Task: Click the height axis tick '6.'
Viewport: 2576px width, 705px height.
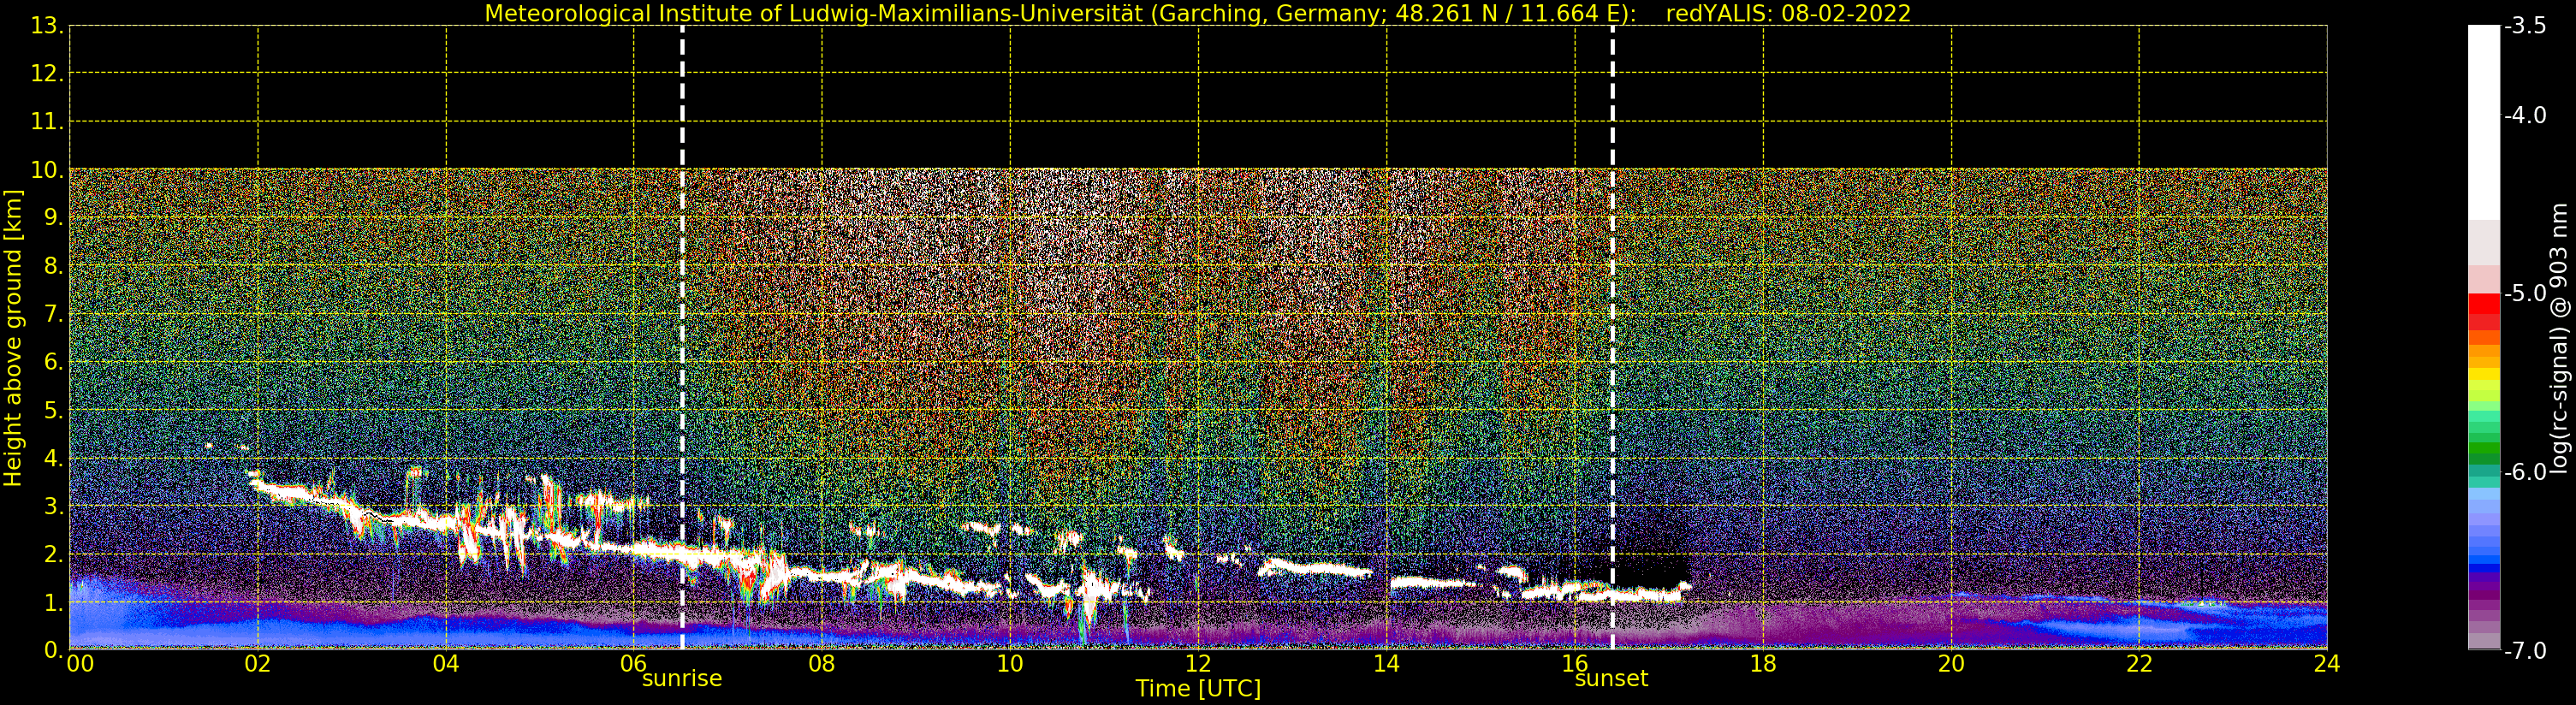Action: [53, 362]
